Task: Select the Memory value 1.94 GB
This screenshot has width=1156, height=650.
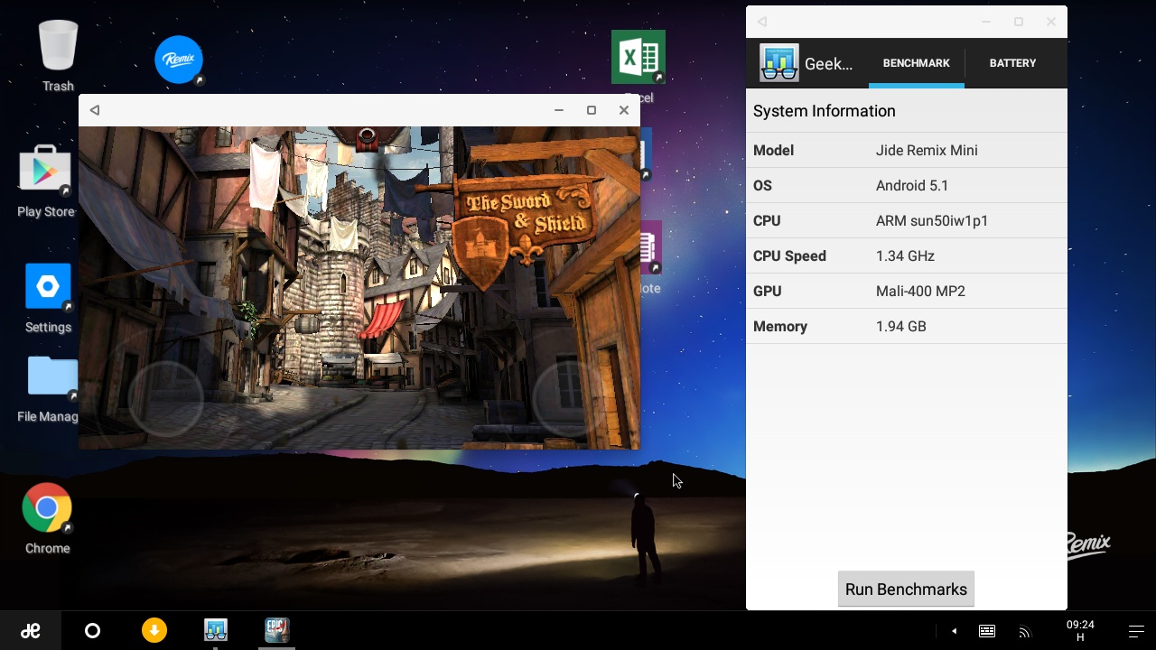Action: tap(901, 327)
